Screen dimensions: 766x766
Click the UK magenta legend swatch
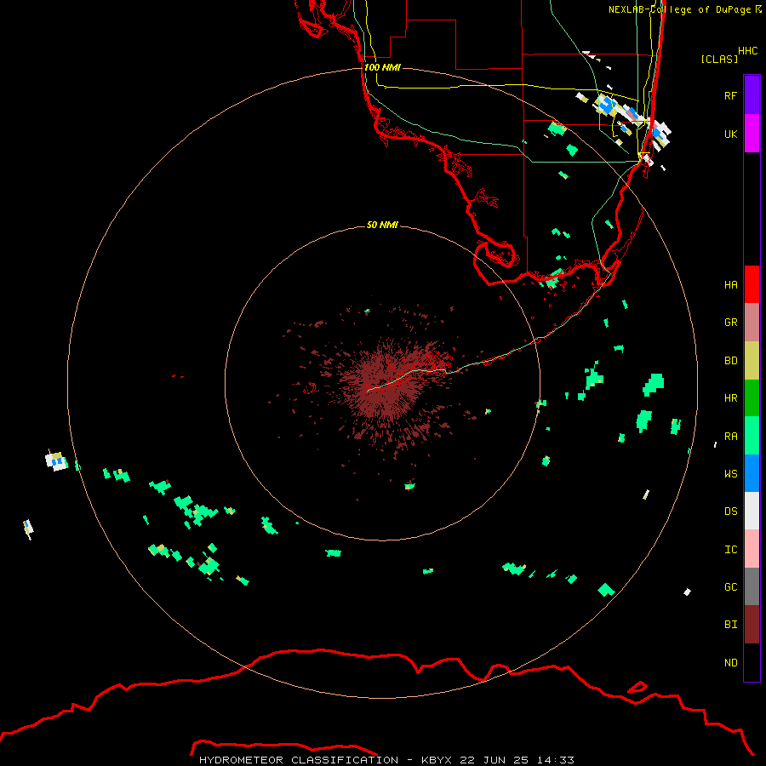click(752, 134)
